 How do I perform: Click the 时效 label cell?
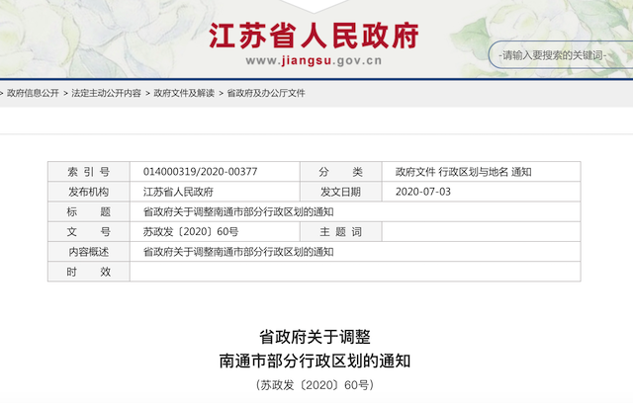tap(89, 272)
